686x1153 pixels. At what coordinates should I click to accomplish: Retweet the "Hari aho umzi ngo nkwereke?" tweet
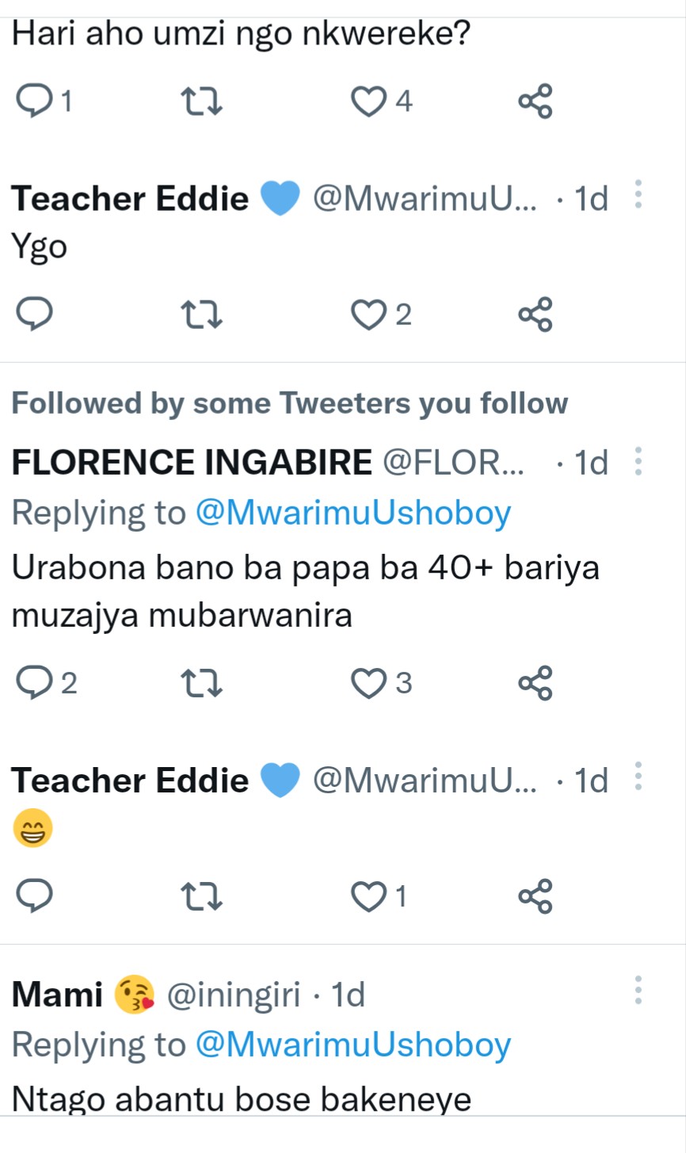coord(201,102)
